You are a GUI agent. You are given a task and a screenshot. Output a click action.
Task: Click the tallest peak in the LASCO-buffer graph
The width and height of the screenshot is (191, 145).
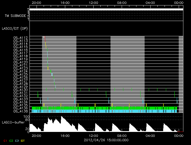[62, 117]
